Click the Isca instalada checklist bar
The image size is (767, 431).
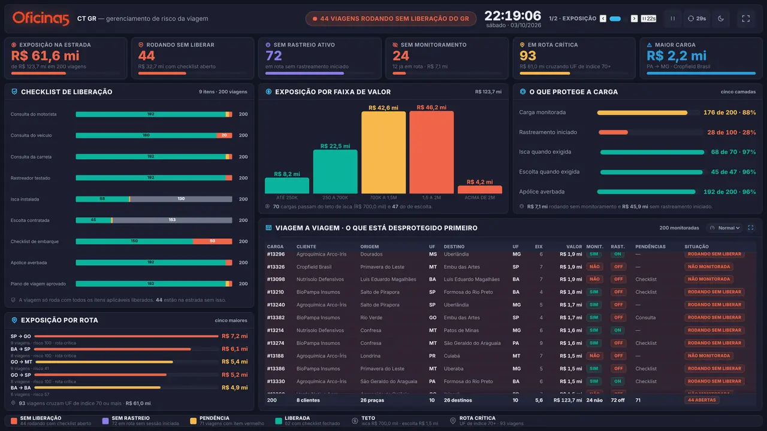[153, 199]
